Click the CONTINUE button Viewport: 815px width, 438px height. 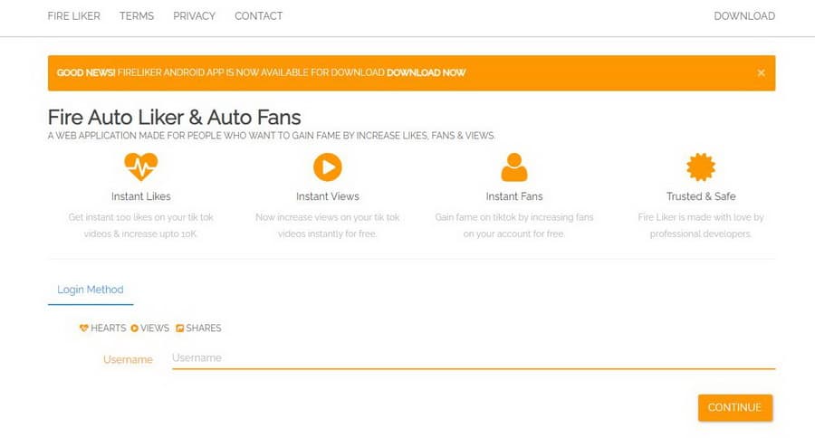(x=735, y=407)
